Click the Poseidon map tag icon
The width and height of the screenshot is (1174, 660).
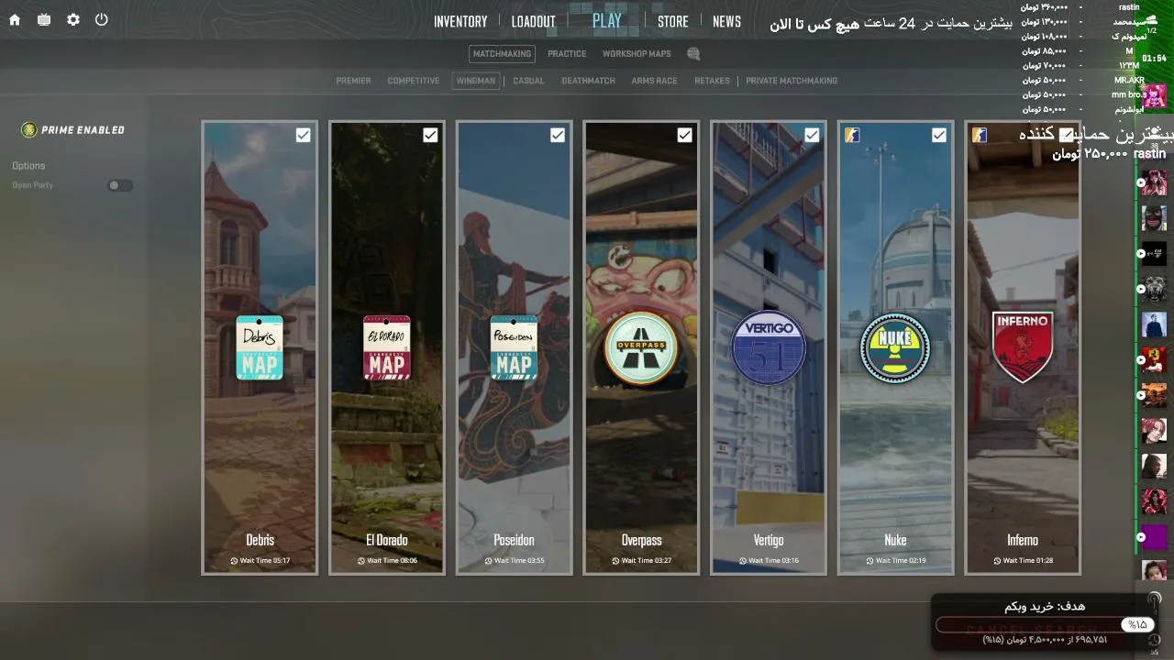point(514,347)
